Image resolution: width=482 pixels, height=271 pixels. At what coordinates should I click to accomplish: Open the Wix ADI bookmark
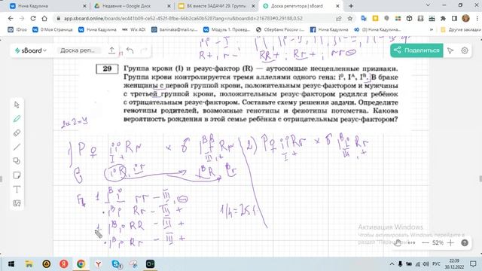[x=134, y=29]
